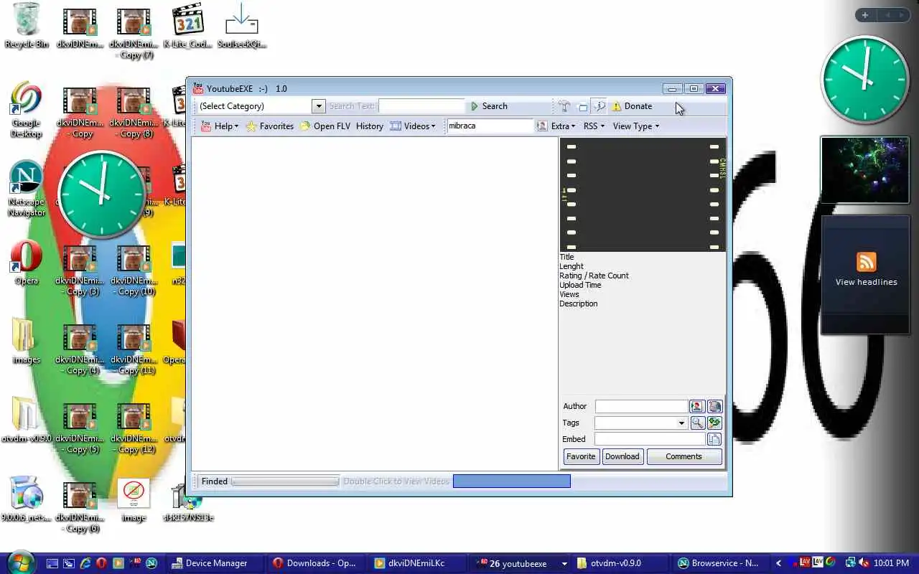Click the field containing mibraca
This screenshot has width=919, height=574.
click(x=490, y=126)
